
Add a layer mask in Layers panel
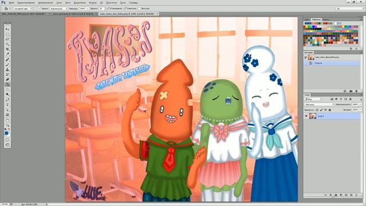(x=336, y=195)
